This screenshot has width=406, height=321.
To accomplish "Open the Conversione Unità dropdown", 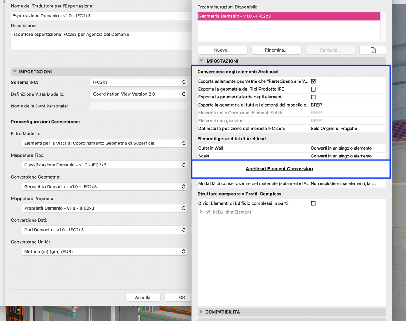I will (x=104, y=251).
